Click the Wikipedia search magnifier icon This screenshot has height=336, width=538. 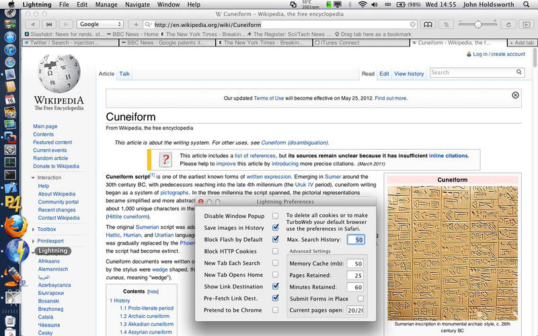pos(519,72)
